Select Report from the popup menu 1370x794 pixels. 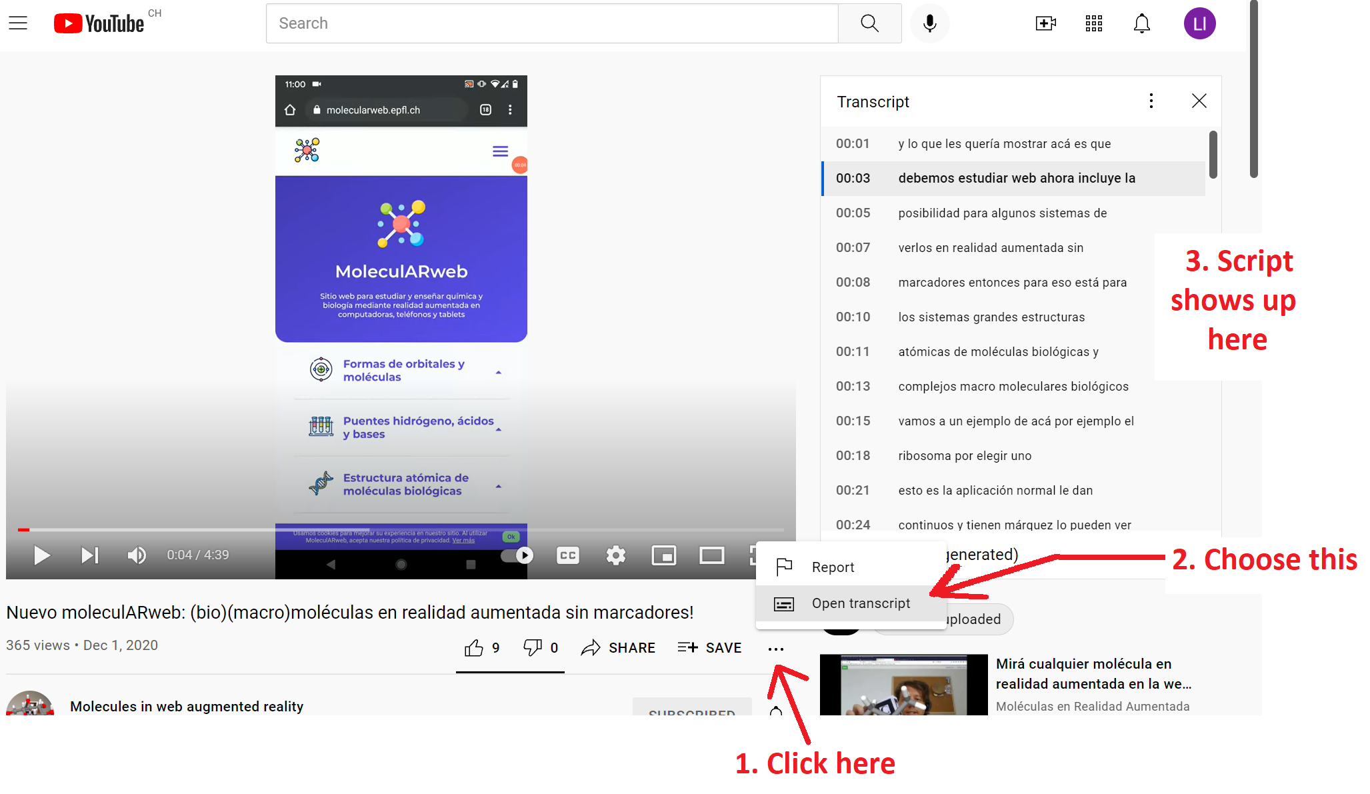[851, 567]
